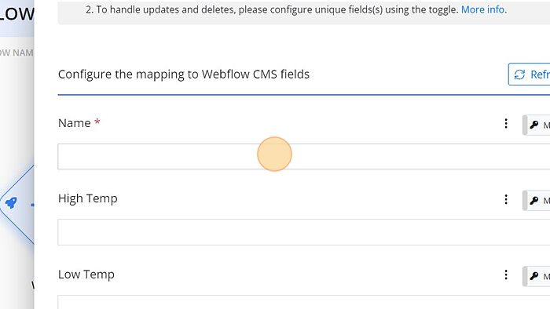This screenshot has height=309, width=550.
Task: Toggle the unique field switch handle for Low Temp
Action: [x=525, y=277]
